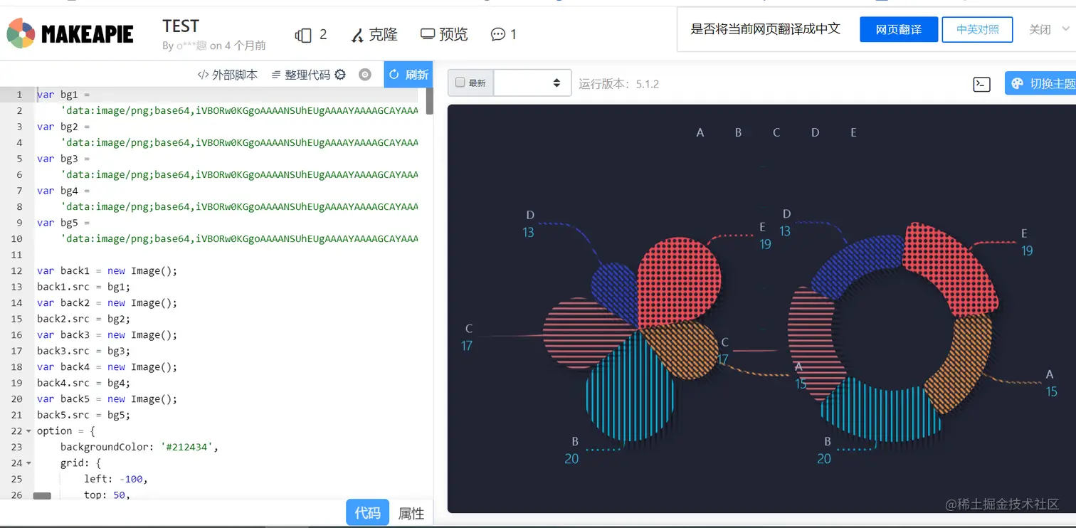1076x528 pixels.
Task: Toggle the 最新 checkbox
Action: coord(460,83)
